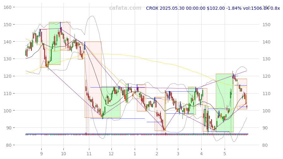The height and width of the screenshot is (159, 283).
Task: Pick month 9 on the time axis
Action: [41, 154]
